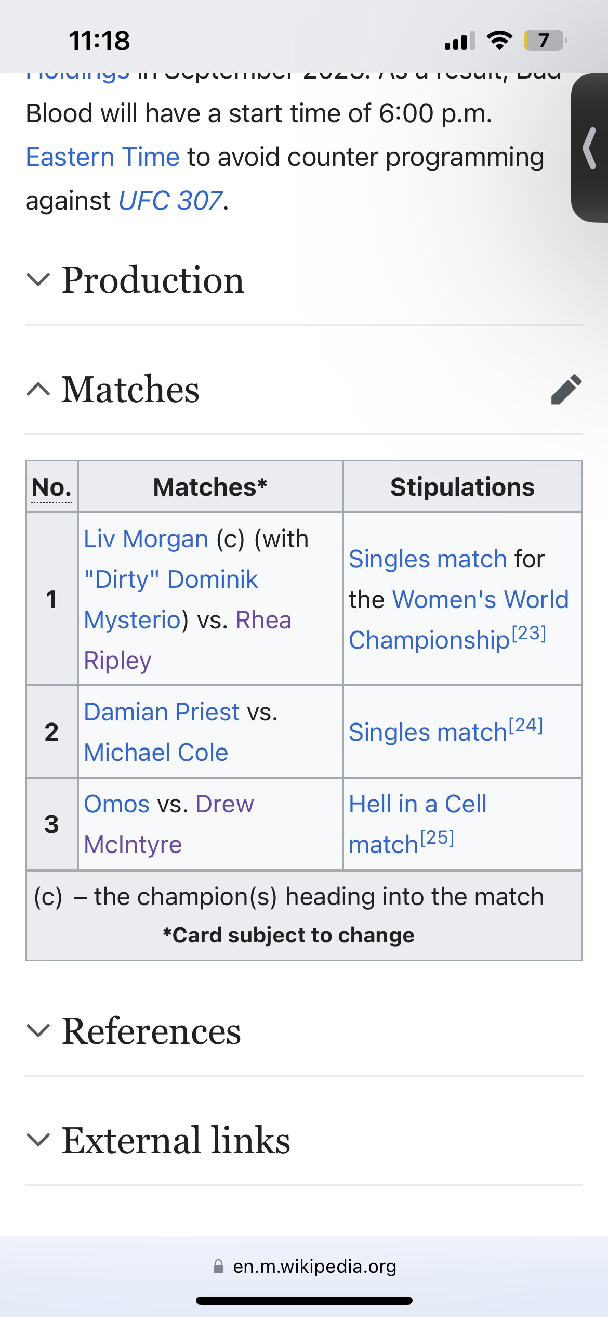Expand the External links section
The height and width of the screenshot is (1317, 608).
point(176,1141)
